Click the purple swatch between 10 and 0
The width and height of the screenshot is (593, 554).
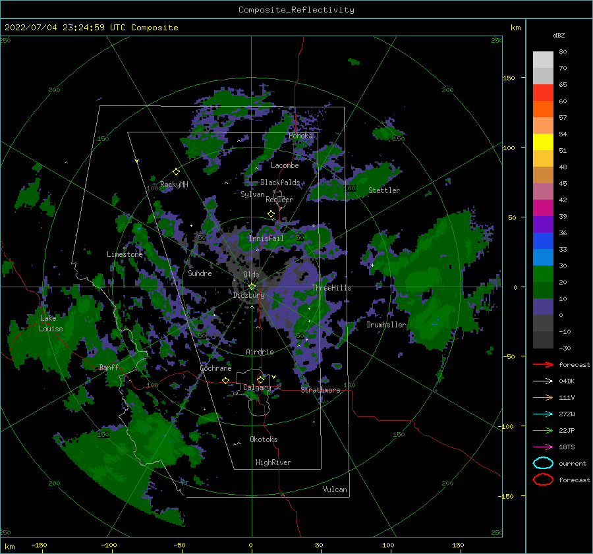[543, 307]
